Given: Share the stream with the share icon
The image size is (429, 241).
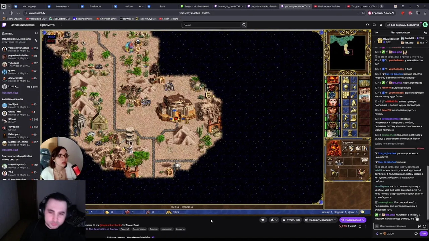Looking at the screenshot, I should pyautogui.click(x=360, y=226).
